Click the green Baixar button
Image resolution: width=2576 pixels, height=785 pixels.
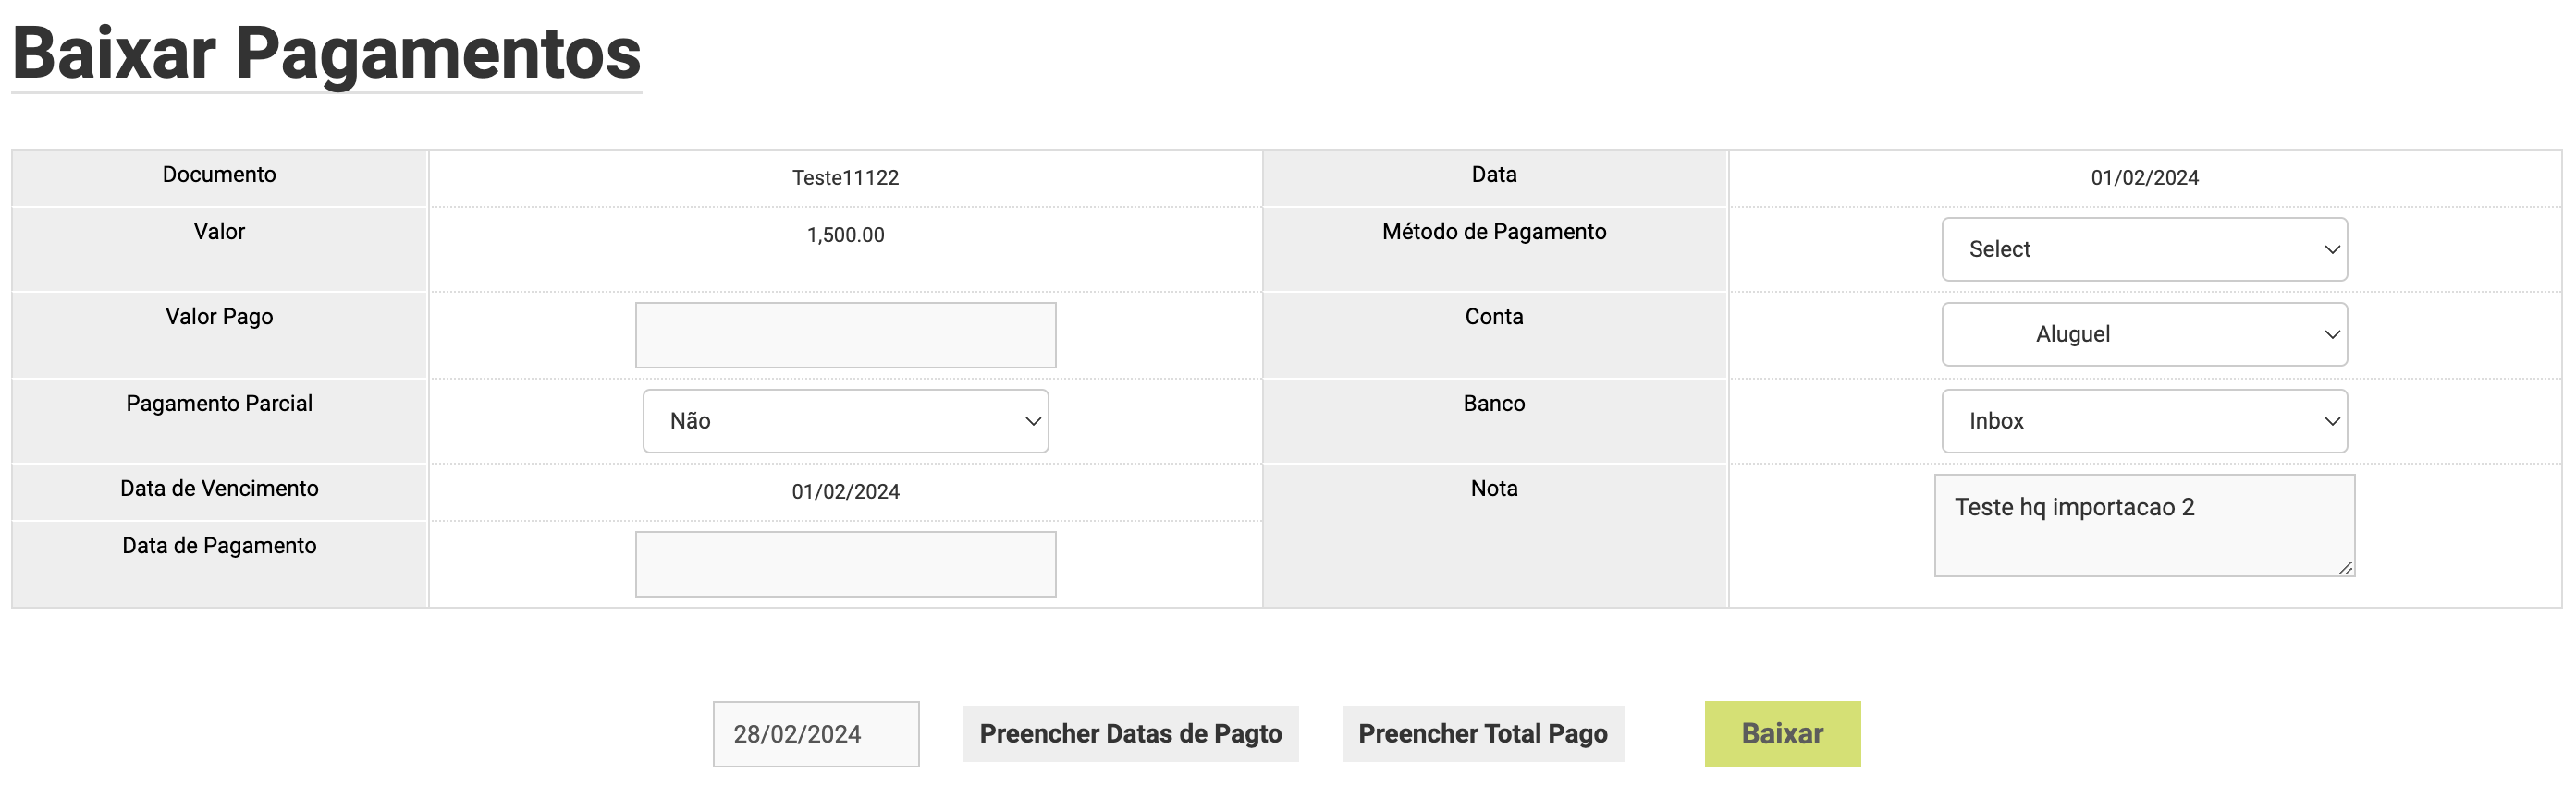tap(1781, 734)
